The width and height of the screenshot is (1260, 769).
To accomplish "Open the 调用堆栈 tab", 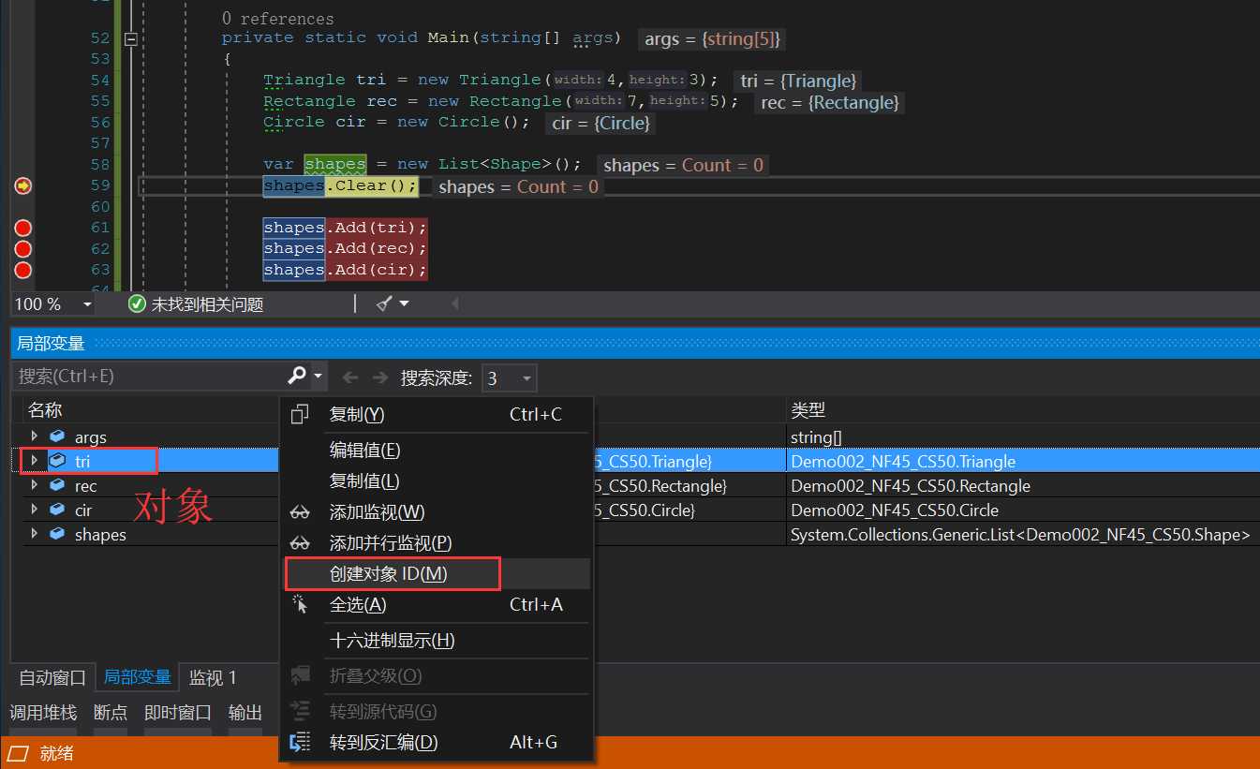I will [43, 713].
